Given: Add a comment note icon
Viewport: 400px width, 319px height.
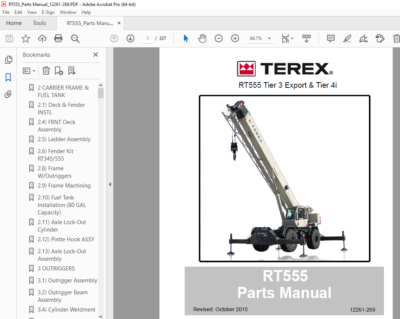Looking at the screenshot, I should 330,38.
